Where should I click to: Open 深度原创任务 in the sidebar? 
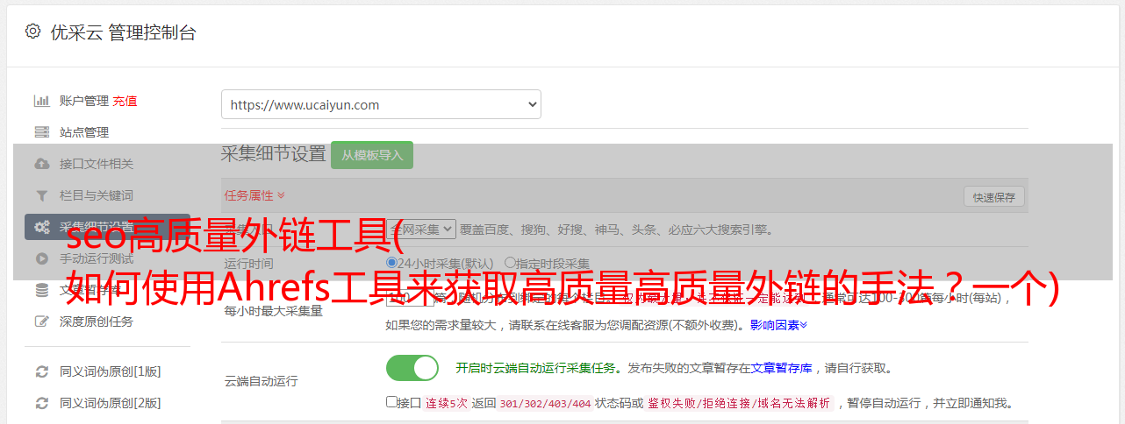(x=97, y=322)
